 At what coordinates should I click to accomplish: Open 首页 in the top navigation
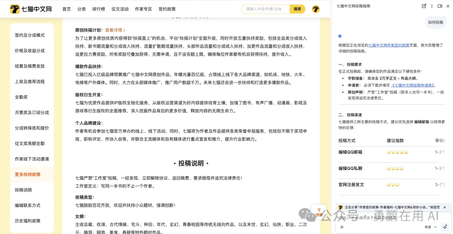(66, 9)
